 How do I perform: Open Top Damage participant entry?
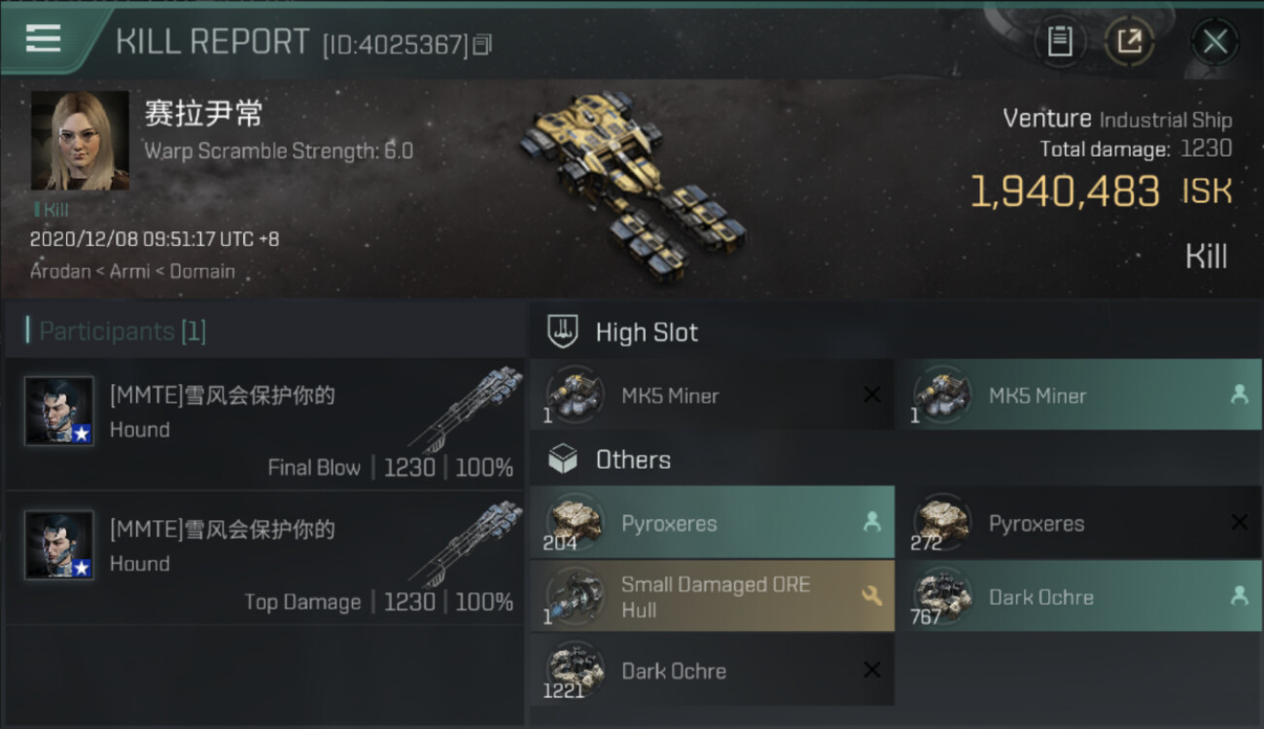click(264, 558)
